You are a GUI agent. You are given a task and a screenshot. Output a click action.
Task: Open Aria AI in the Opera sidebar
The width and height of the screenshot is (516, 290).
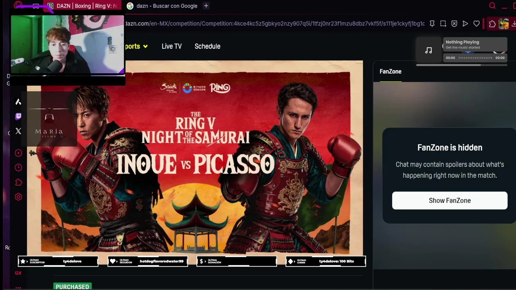(18, 102)
